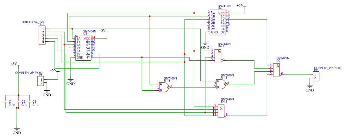
Task: Click pin 5 of header H1
Action: 43,41
